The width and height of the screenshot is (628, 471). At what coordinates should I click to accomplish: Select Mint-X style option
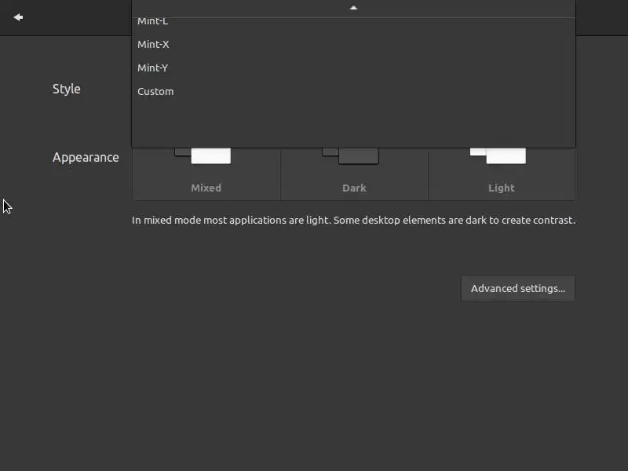pyautogui.click(x=353, y=44)
